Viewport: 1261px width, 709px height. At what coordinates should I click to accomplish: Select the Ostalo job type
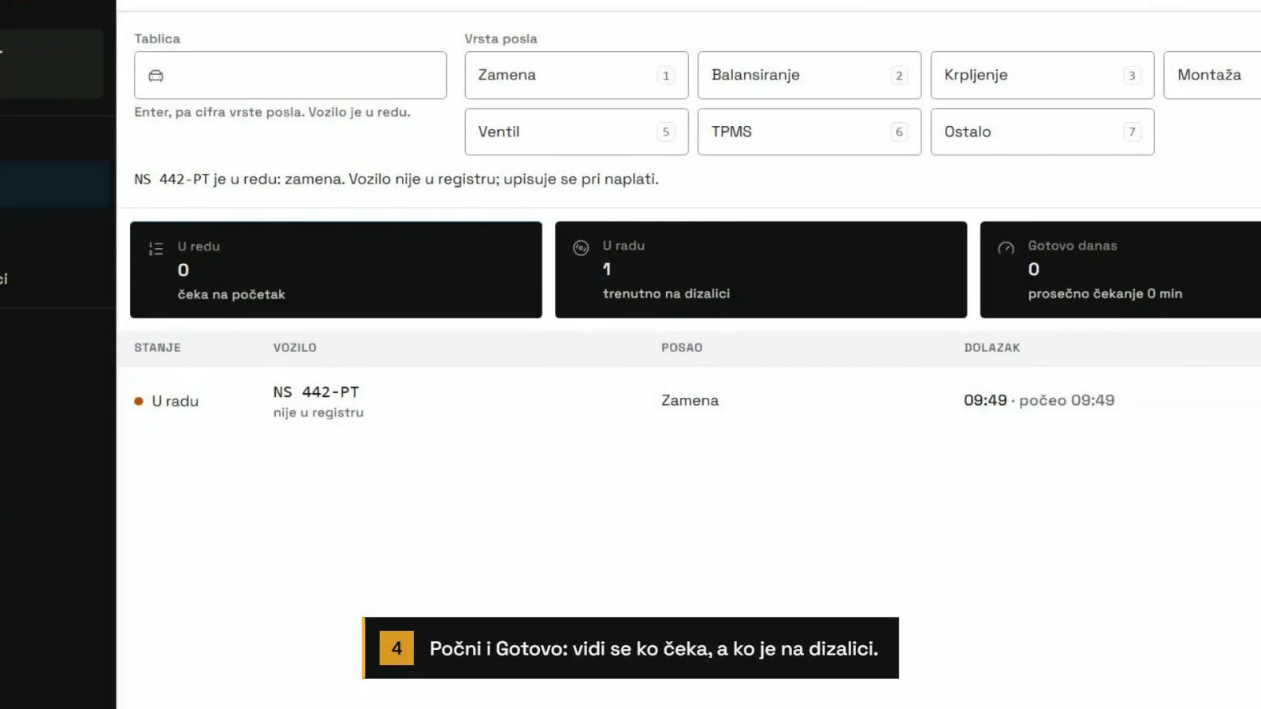pos(1042,132)
